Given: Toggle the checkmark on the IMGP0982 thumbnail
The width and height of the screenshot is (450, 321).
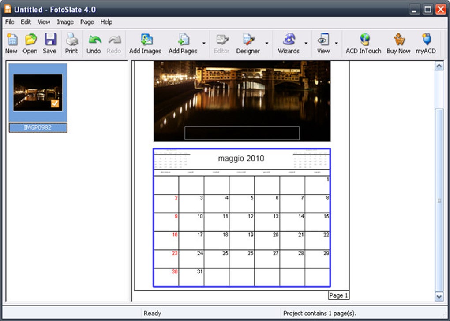Looking at the screenshot, I should coord(56,104).
